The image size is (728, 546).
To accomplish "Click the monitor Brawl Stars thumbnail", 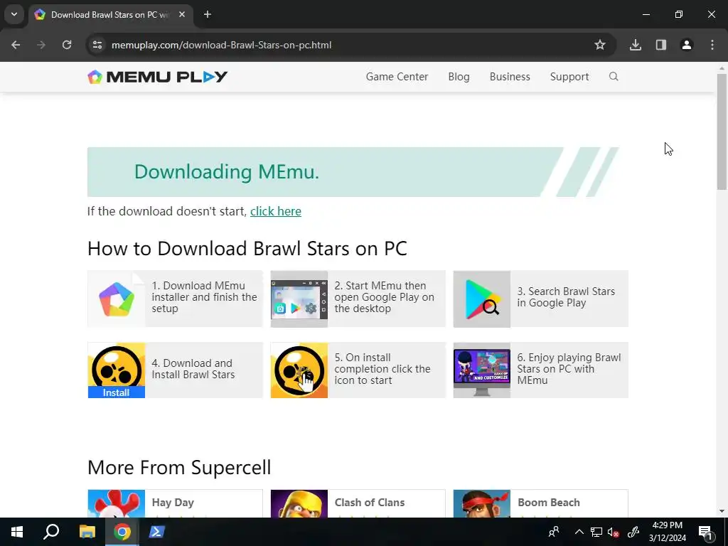I will [x=482, y=370].
